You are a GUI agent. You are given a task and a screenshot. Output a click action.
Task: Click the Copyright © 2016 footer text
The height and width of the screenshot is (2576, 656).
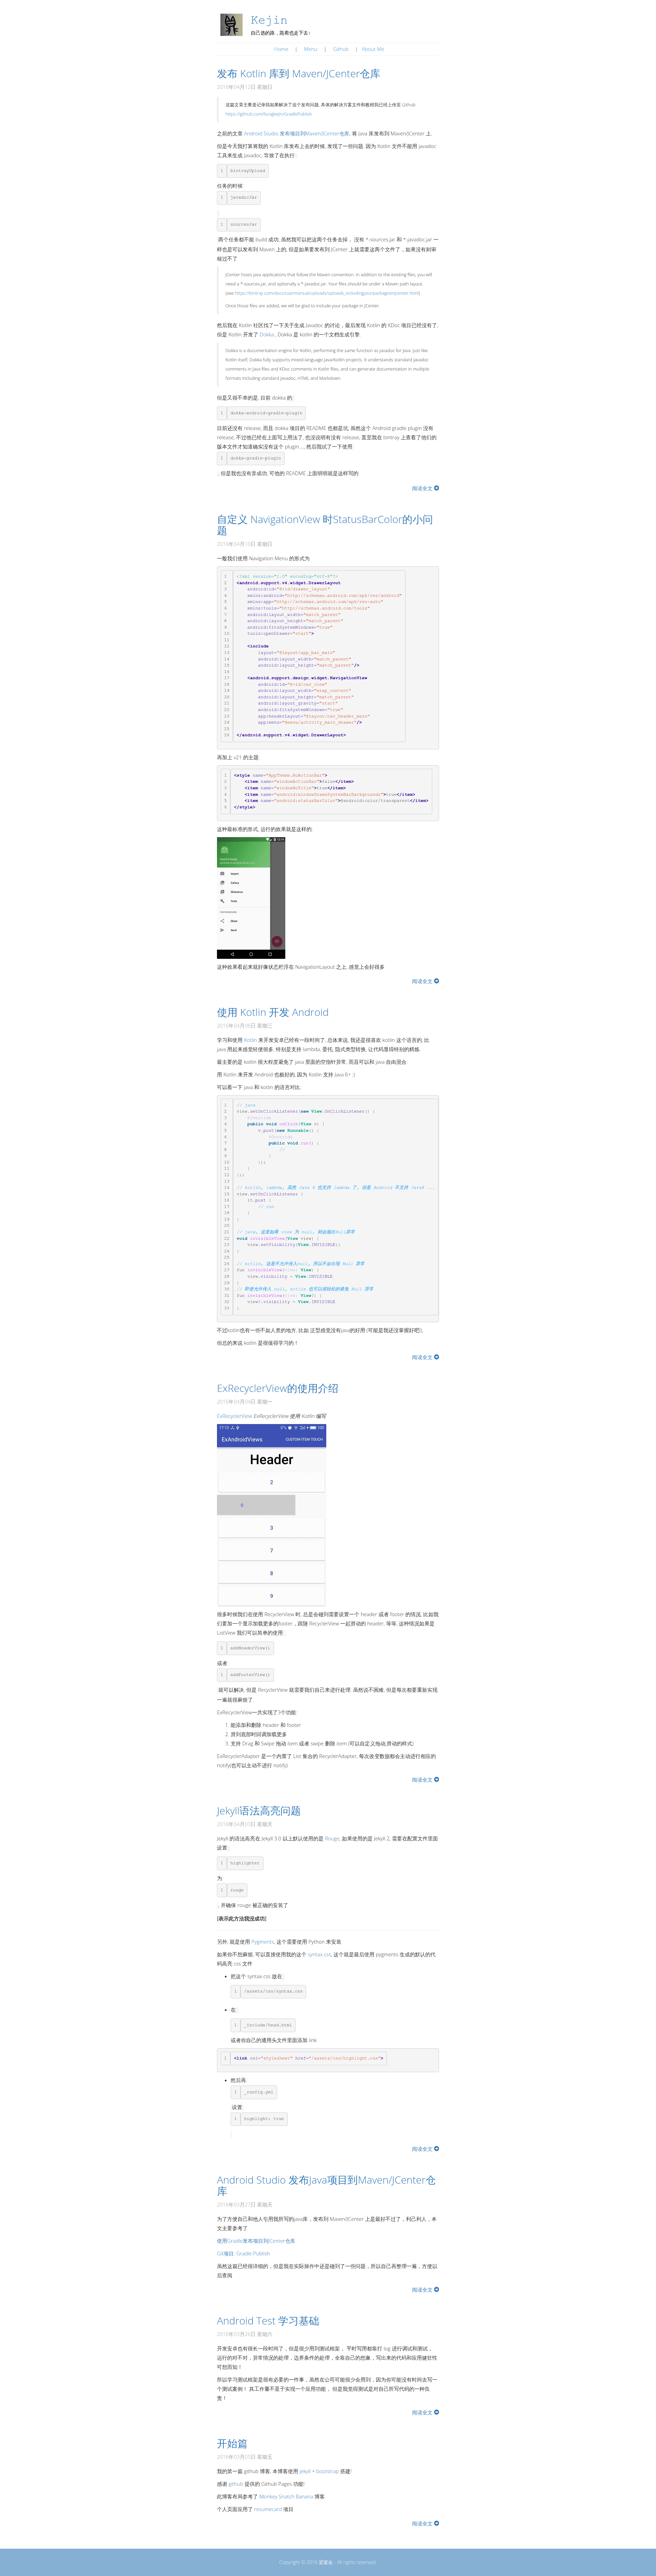click(328, 2562)
